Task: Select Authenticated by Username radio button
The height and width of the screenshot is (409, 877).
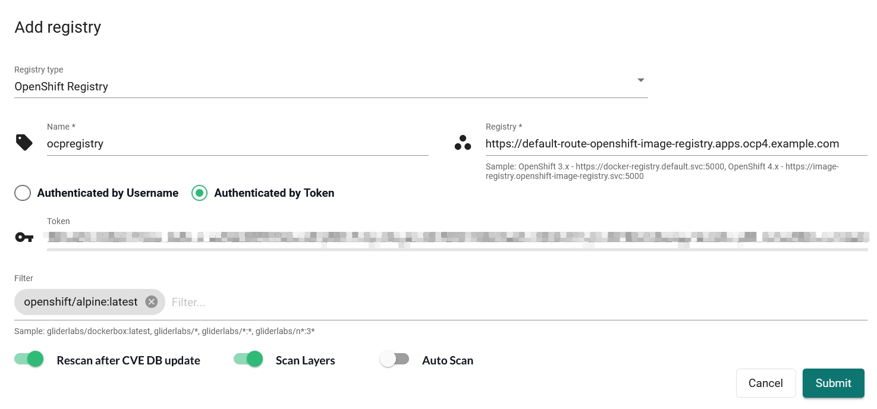Action: click(23, 193)
